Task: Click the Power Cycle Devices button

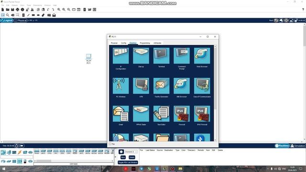Action: 17,146
